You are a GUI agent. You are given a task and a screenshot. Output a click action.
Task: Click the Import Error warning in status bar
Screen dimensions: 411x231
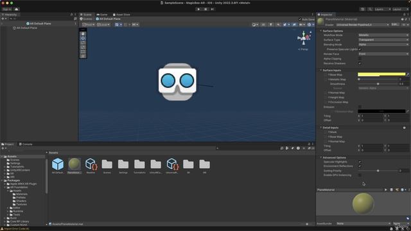(x=15, y=228)
